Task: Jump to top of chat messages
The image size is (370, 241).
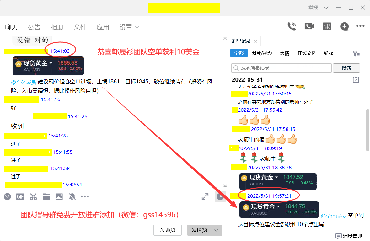Action: 225,39
